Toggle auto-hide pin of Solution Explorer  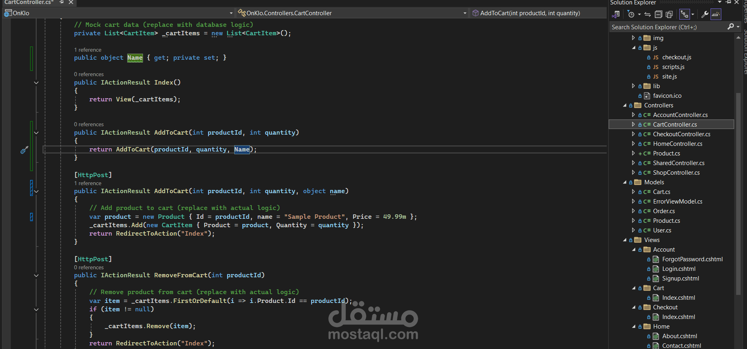(728, 2)
